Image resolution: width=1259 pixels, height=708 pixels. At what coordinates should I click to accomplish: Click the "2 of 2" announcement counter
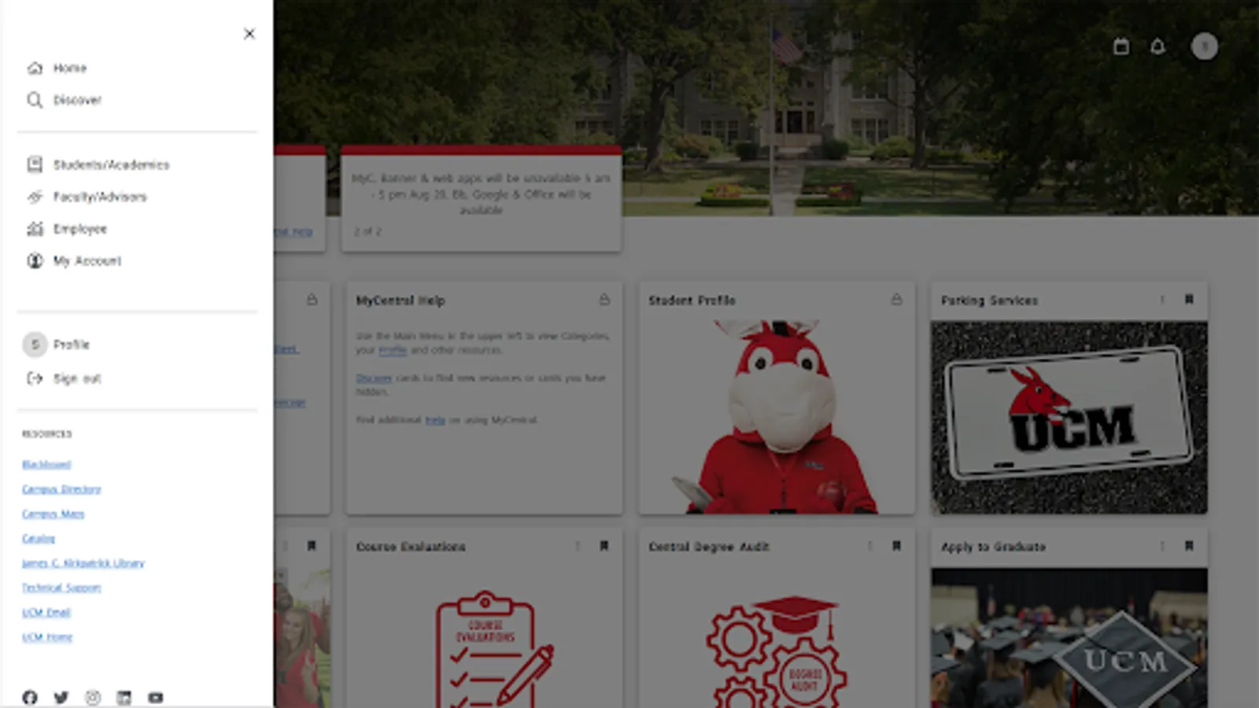(x=367, y=232)
